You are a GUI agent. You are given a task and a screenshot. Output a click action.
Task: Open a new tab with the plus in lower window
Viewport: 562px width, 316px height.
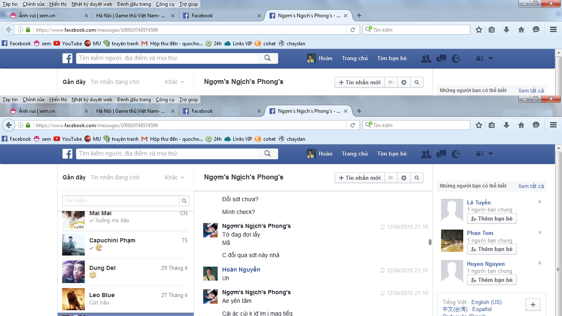tap(359, 111)
